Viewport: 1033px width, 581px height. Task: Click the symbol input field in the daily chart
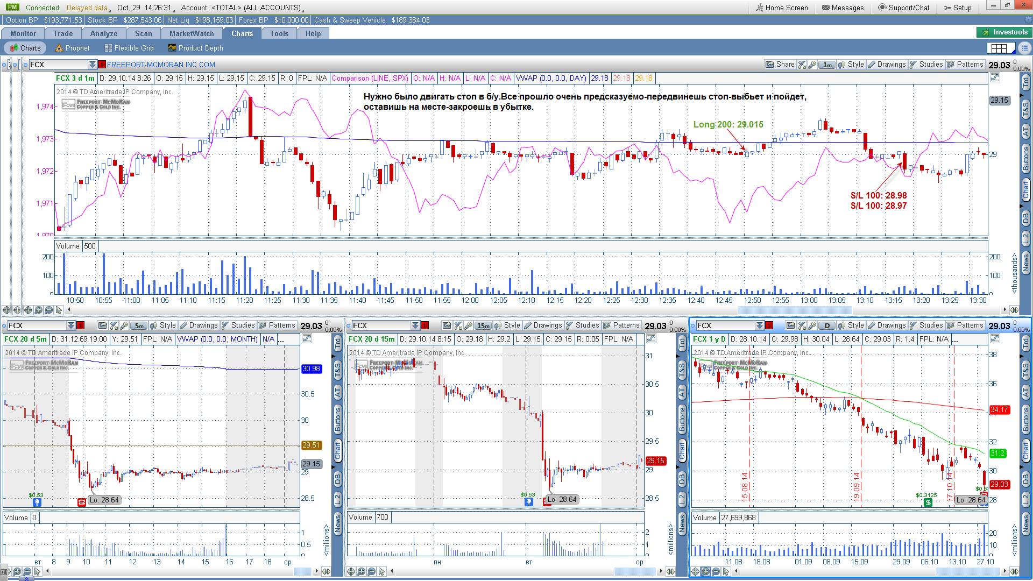pos(725,325)
